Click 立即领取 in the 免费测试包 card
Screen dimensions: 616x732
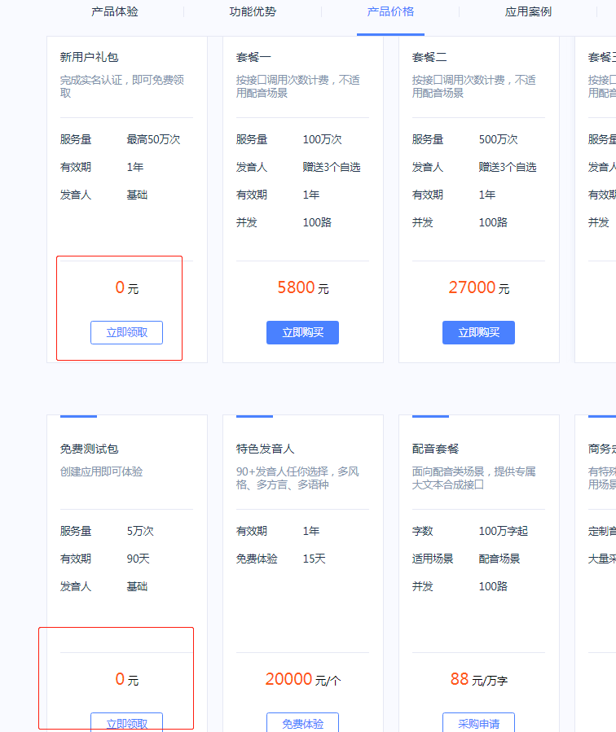126,723
